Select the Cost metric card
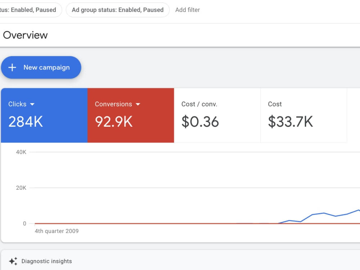The width and height of the screenshot is (360, 270). pos(303,115)
